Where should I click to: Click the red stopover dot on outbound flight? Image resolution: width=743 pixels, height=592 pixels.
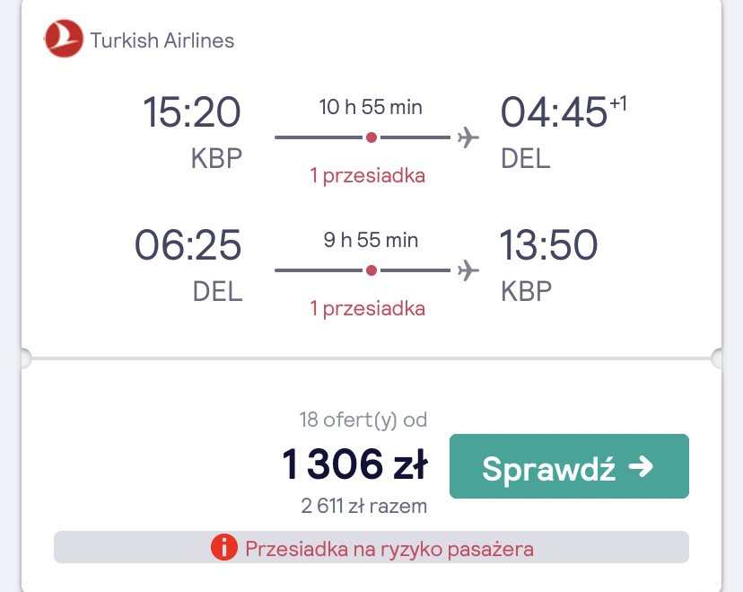371,137
